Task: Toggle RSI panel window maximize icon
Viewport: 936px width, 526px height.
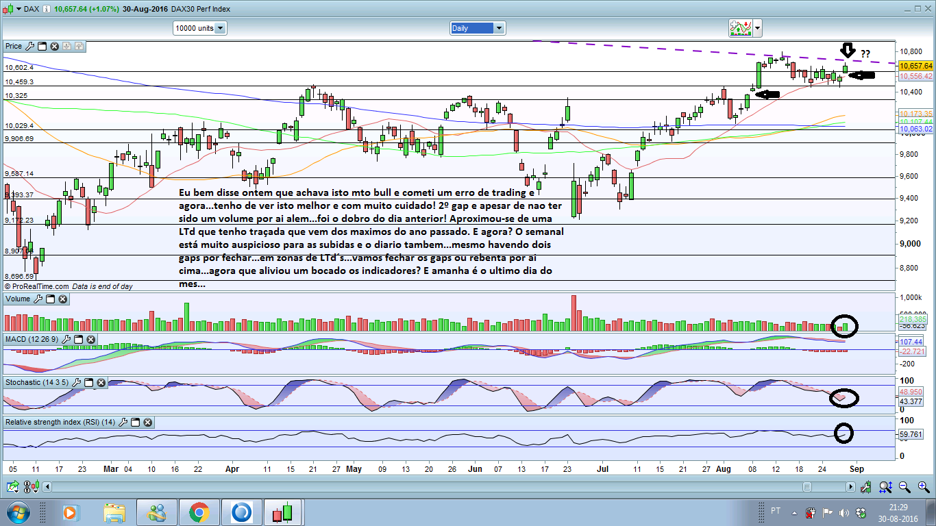Action: click(135, 423)
